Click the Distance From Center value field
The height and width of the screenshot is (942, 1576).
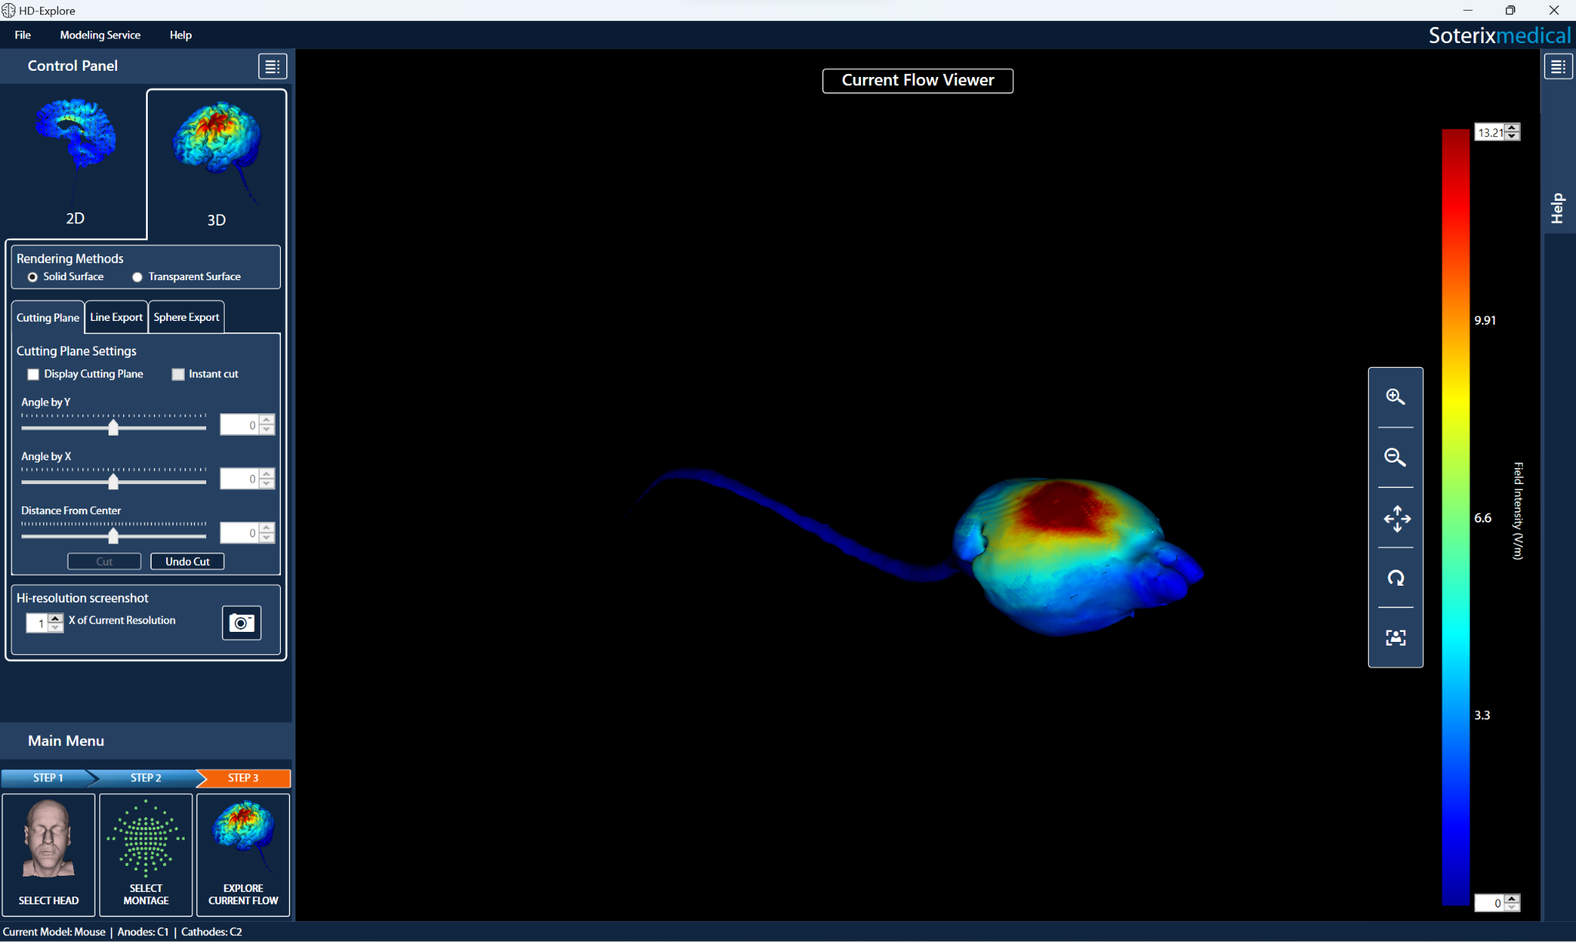pyautogui.click(x=239, y=533)
